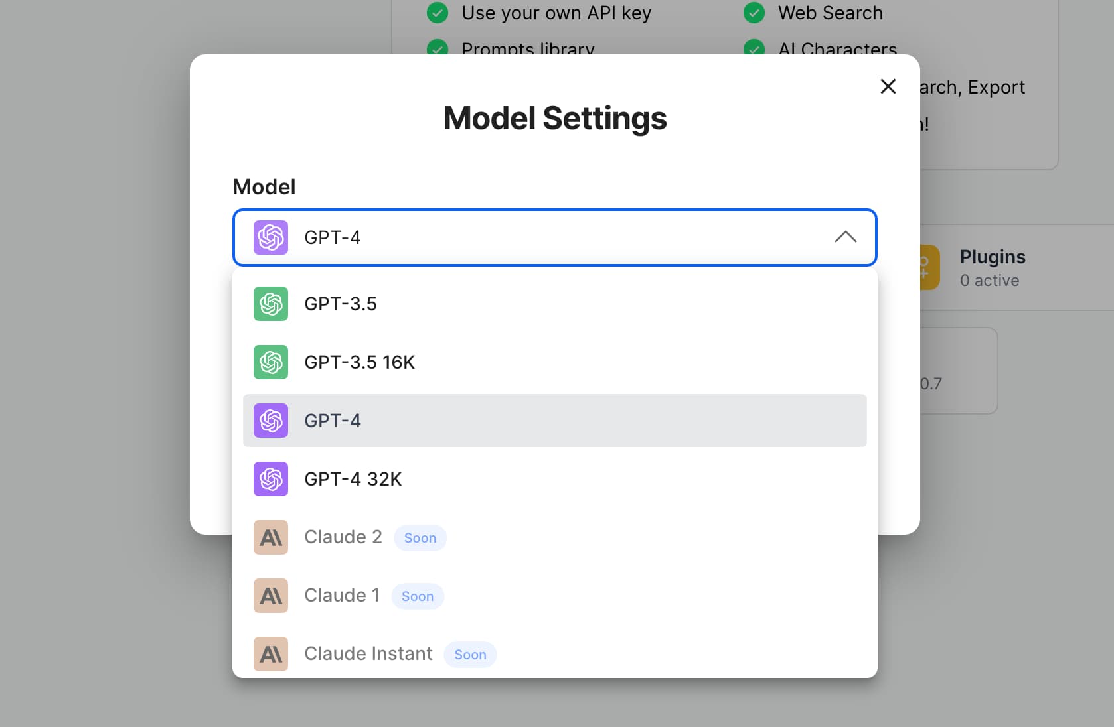Click the Soon badge next to Claude Instant
1114x727 pixels.
point(470,655)
